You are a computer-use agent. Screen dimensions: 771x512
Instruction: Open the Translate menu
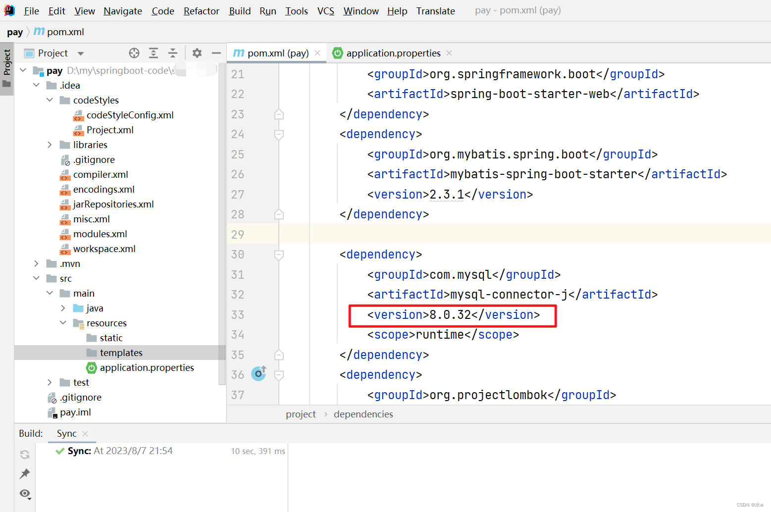(435, 11)
